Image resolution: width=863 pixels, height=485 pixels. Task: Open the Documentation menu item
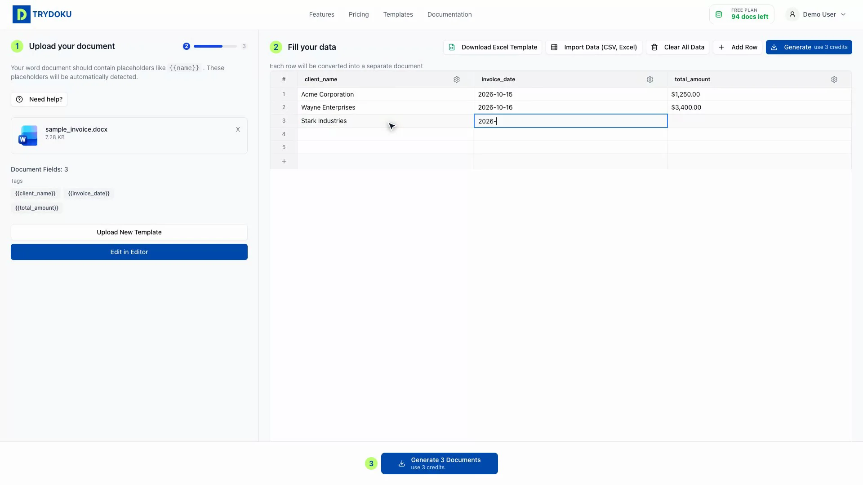pyautogui.click(x=449, y=14)
